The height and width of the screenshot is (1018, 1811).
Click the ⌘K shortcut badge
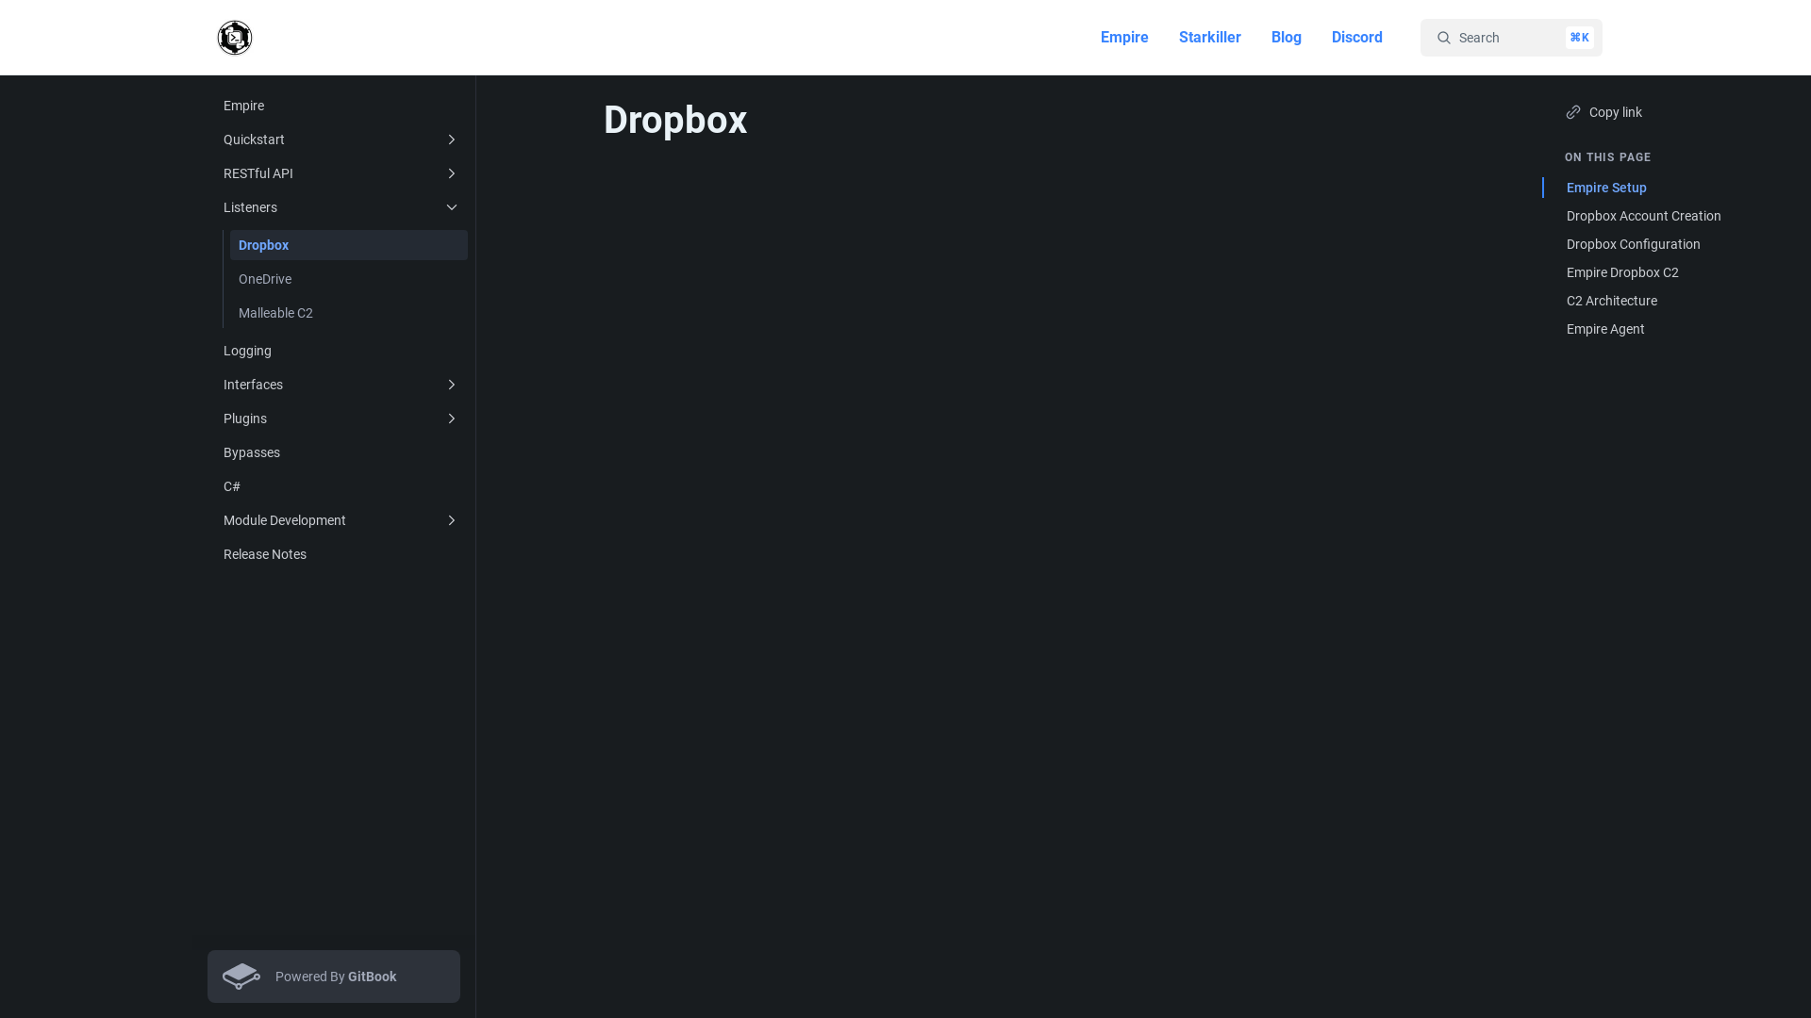pyautogui.click(x=1580, y=38)
